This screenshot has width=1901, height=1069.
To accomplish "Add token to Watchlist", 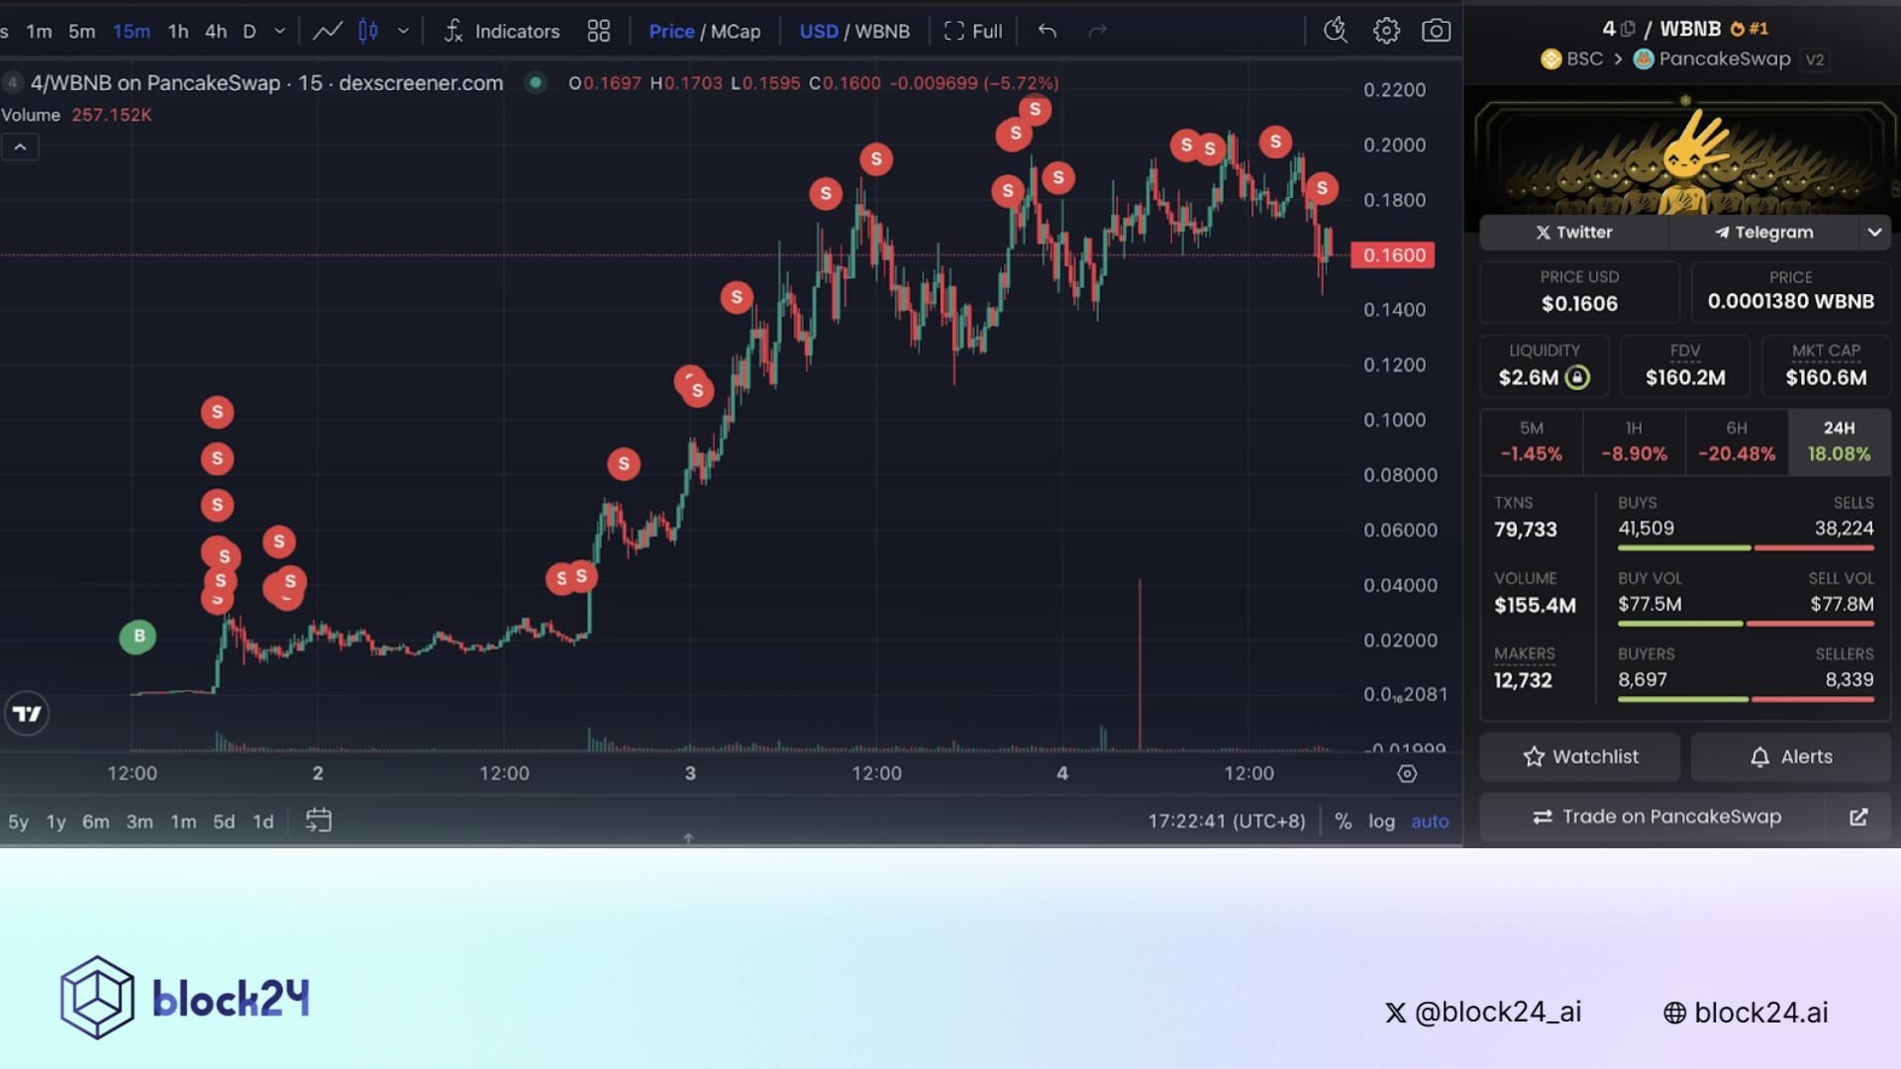I will pos(1579,757).
